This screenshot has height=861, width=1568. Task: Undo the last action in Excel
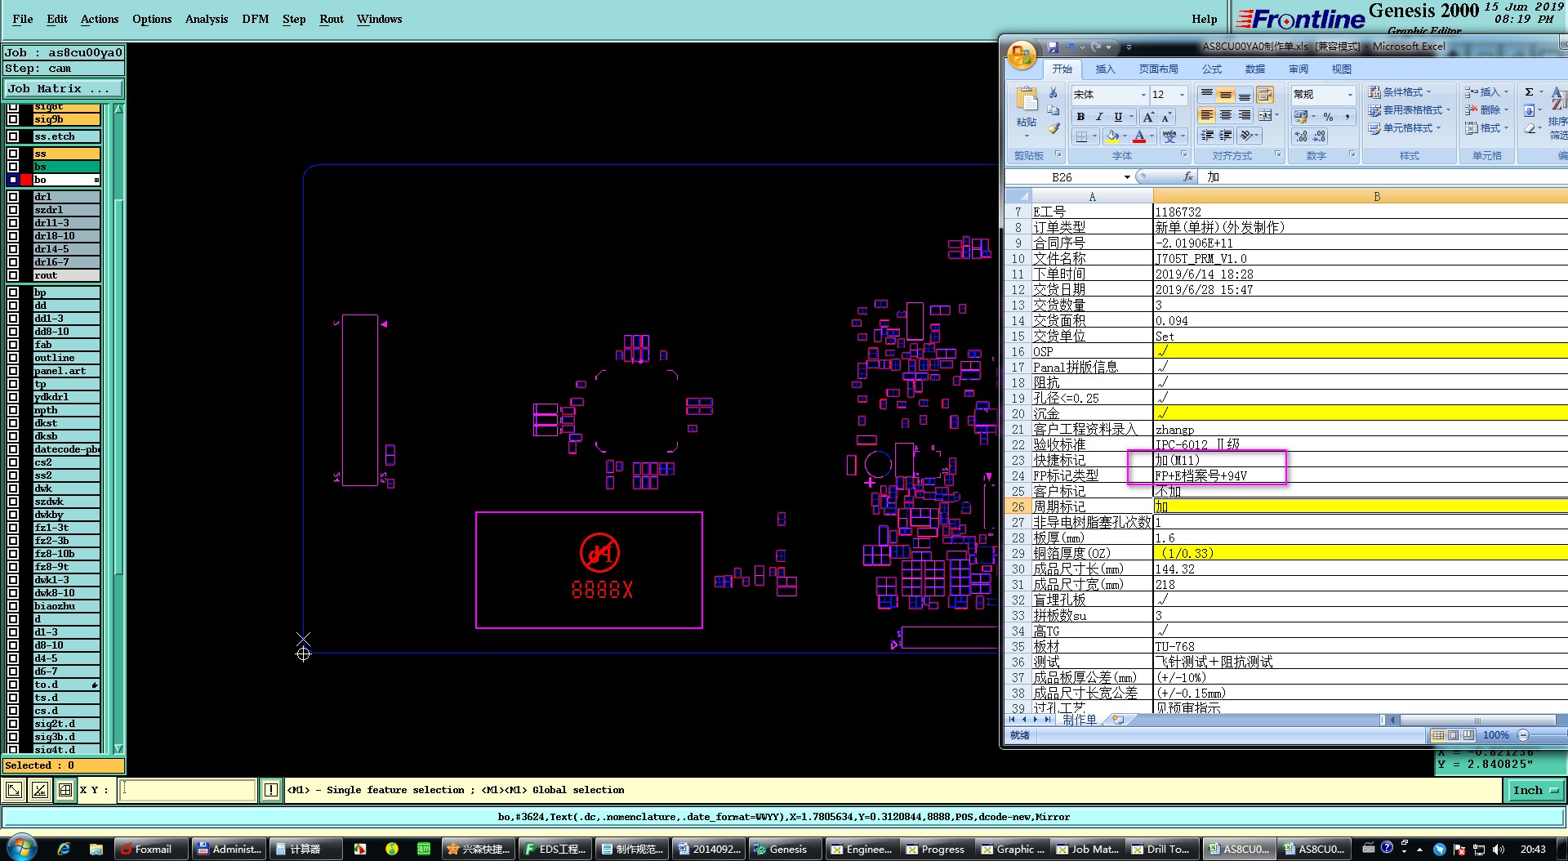point(1070,47)
